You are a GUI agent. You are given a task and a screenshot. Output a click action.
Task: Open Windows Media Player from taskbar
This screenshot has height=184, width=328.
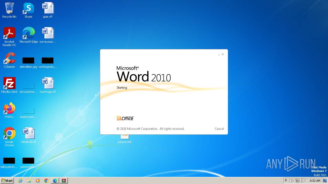point(38,181)
